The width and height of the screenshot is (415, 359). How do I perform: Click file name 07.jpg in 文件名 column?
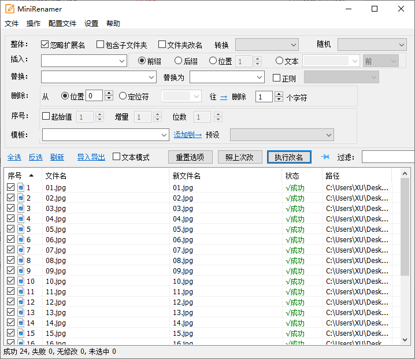click(x=55, y=250)
